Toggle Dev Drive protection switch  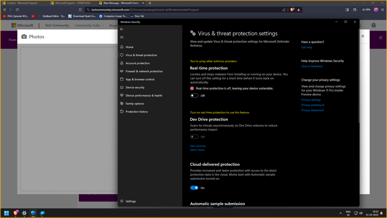pyautogui.click(x=194, y=137)
